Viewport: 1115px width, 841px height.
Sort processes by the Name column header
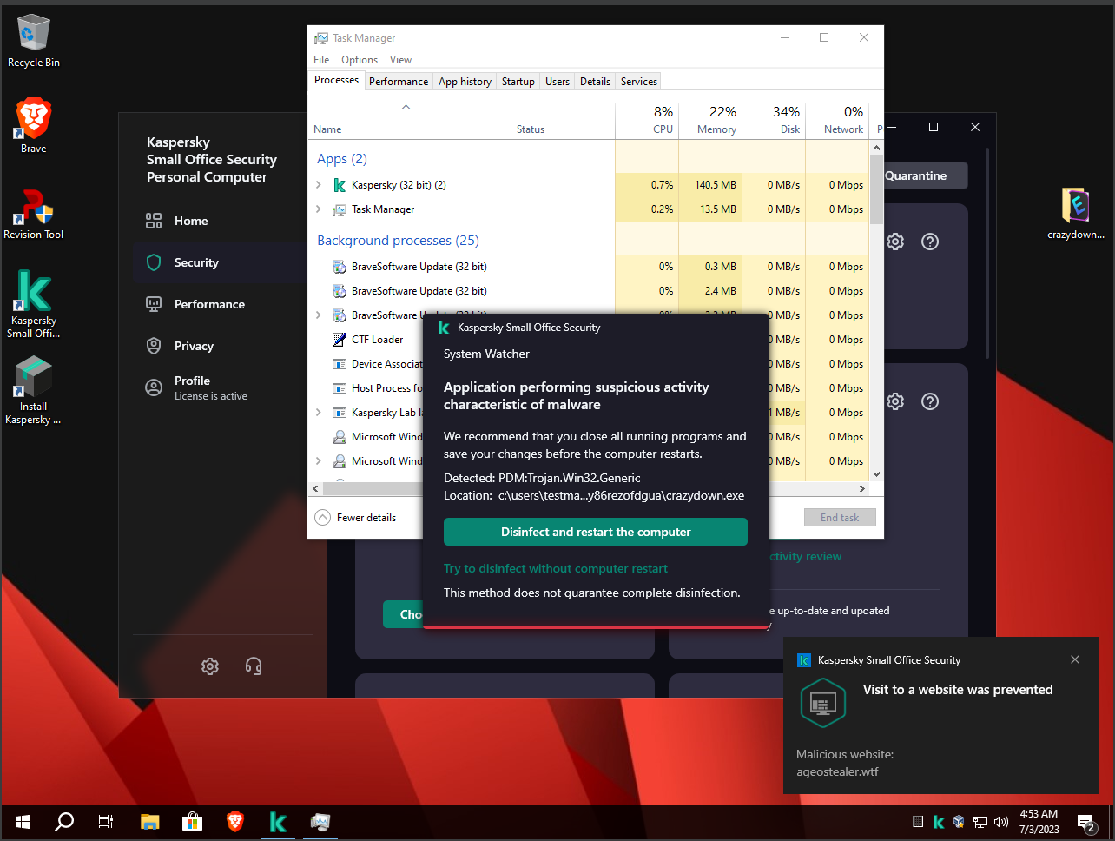[410, 121]
